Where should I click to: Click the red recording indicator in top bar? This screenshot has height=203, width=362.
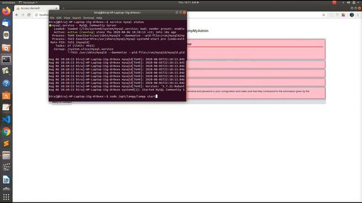pyautogui.click(x=334, y=2)
